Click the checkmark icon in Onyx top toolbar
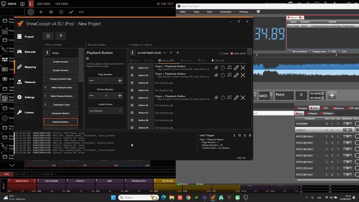Viewport: 359px width, 202px height. [x=71, y=12]
